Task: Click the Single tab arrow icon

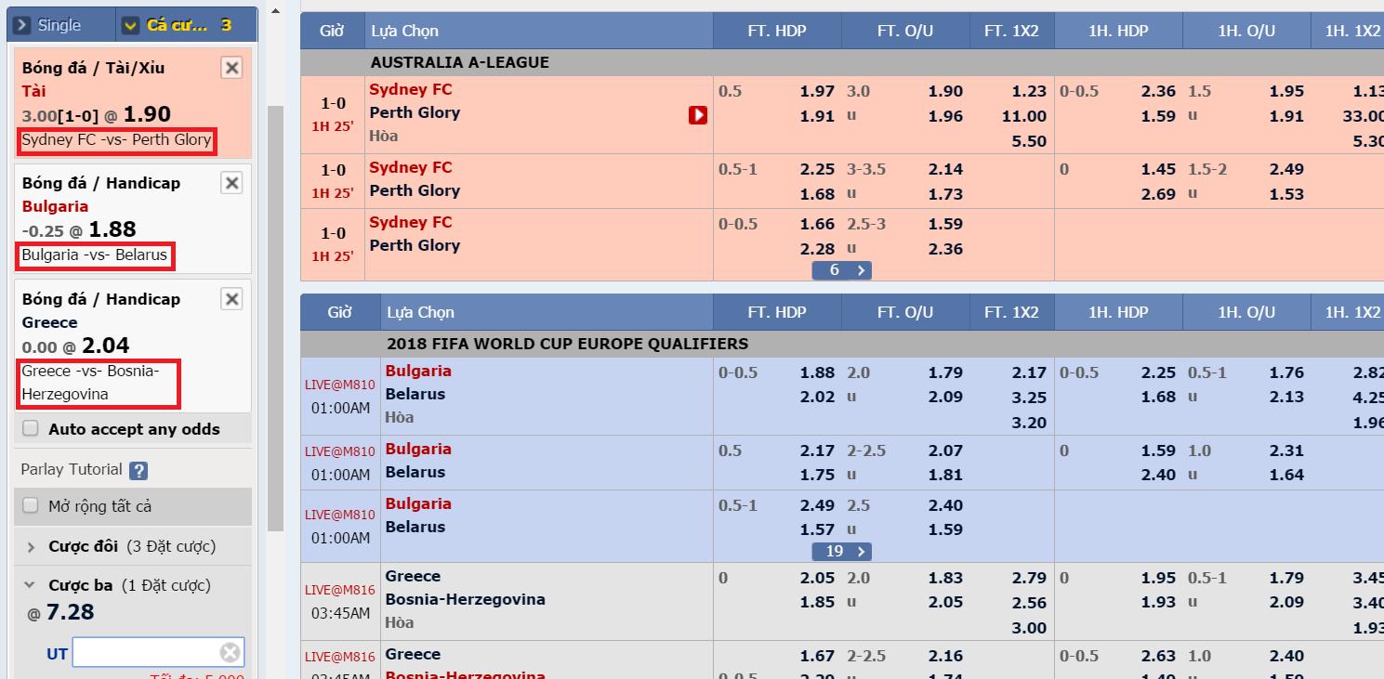Action: pyautogui.click(x=22, y=25)
